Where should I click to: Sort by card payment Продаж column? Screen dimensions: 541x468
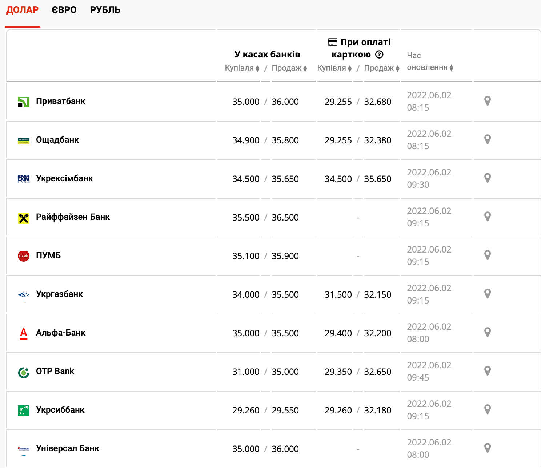(x=382, y=68)
